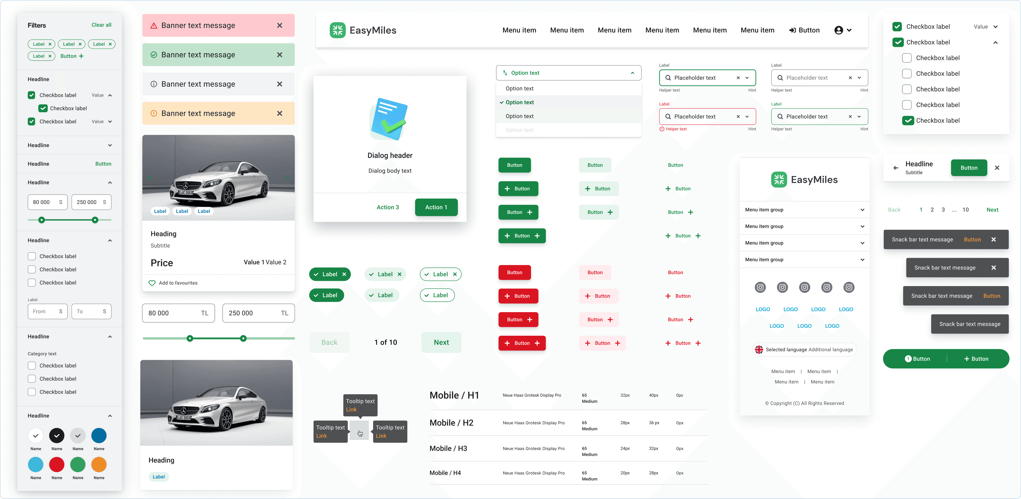
Task: Click the heart Add to favourites icon
Action: click(152, 283)
